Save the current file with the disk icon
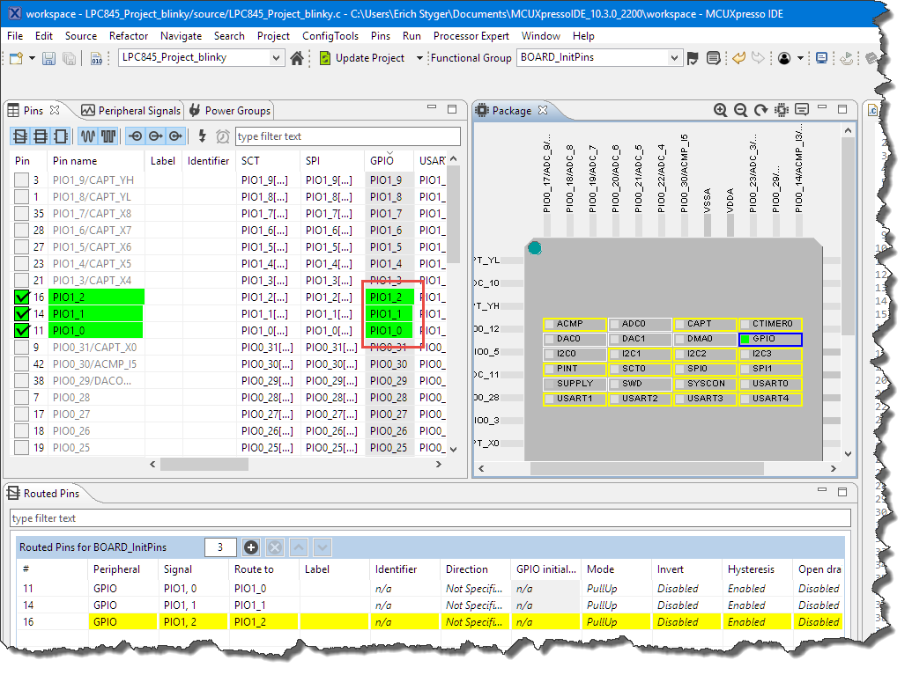Viewport: 912px width, 675px height. pyautogui.click(x=49, y=58)
